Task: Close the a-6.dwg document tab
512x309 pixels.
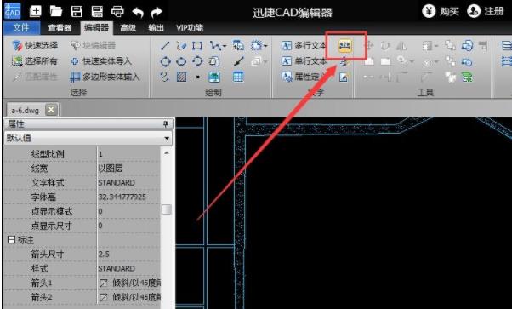Action: 51,110
